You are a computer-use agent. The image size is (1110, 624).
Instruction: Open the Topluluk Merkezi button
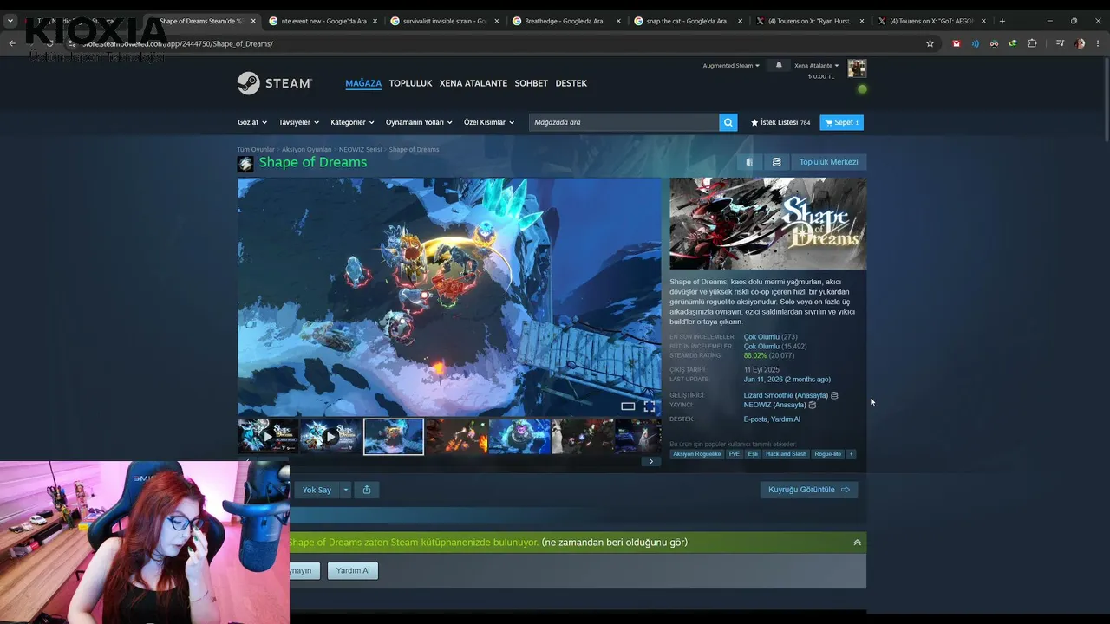(x=828, y=162)
